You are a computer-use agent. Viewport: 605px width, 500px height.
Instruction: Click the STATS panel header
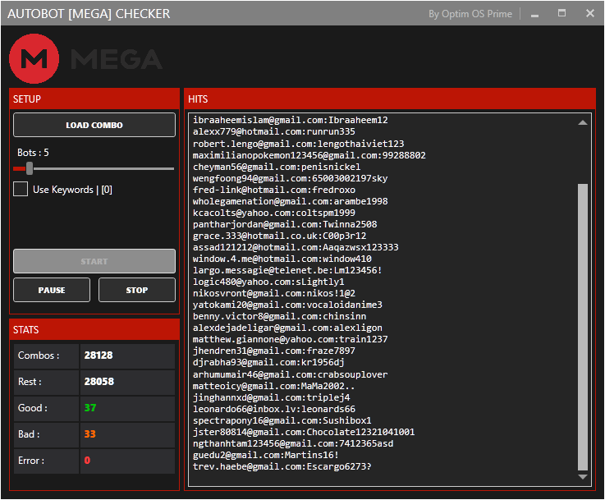pos(94,329)
